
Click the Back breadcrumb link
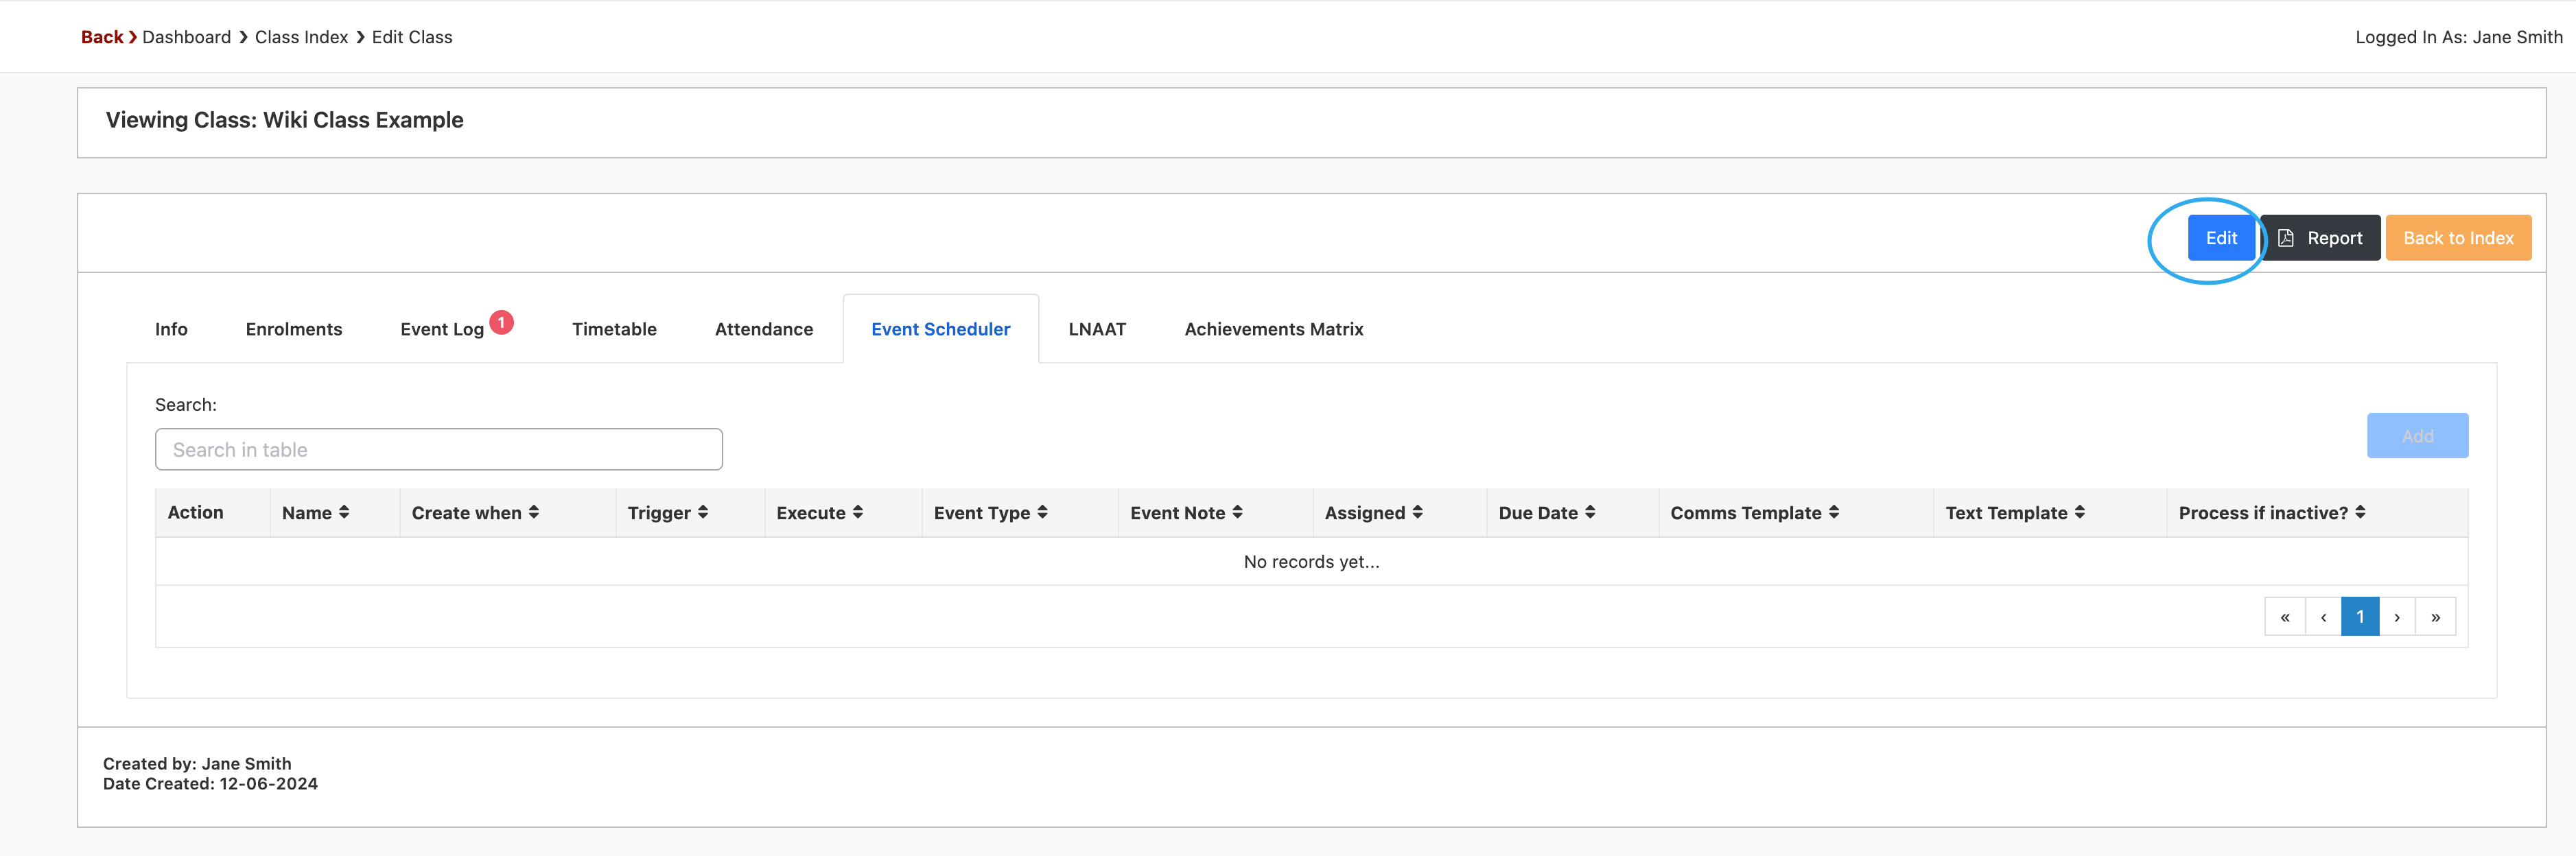[x=102, y=37]
